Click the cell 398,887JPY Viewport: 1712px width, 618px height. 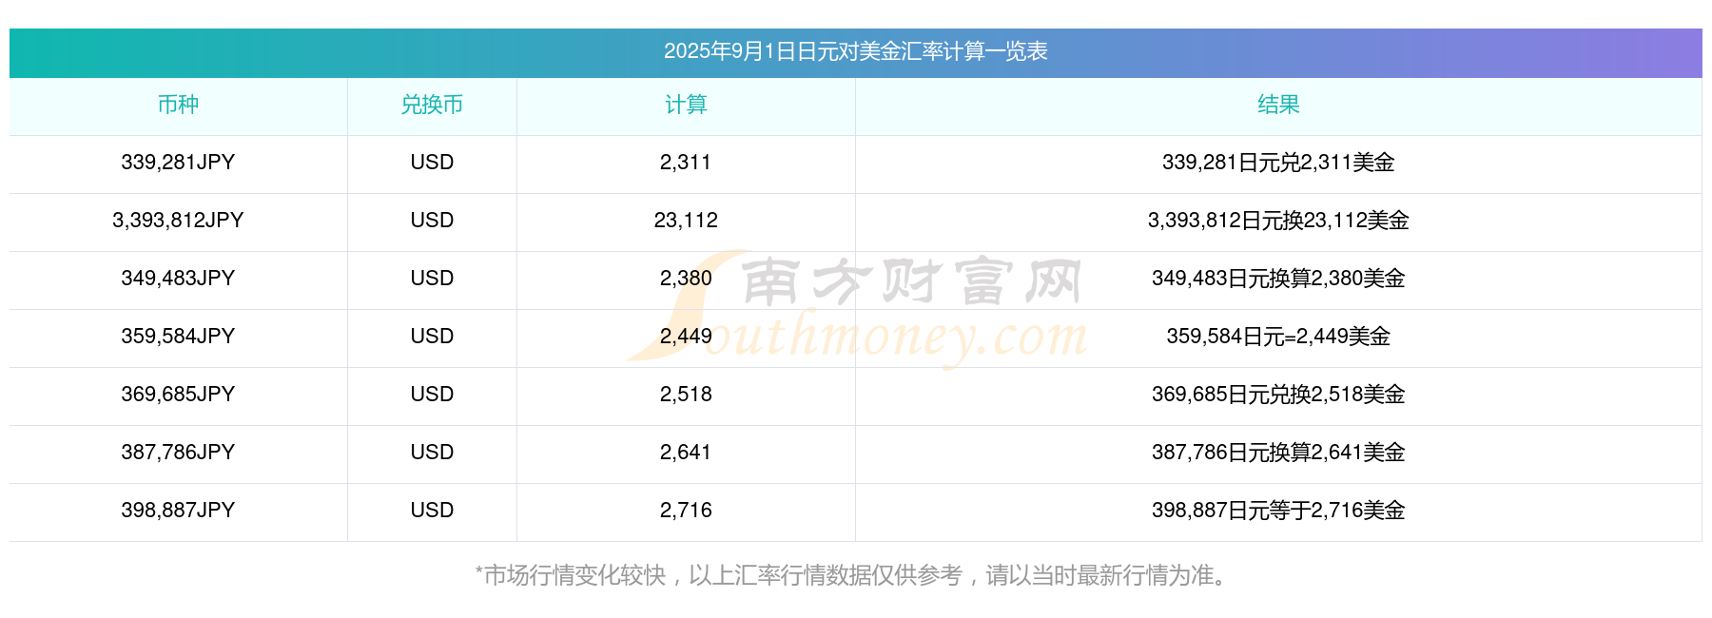click(178, 511)
